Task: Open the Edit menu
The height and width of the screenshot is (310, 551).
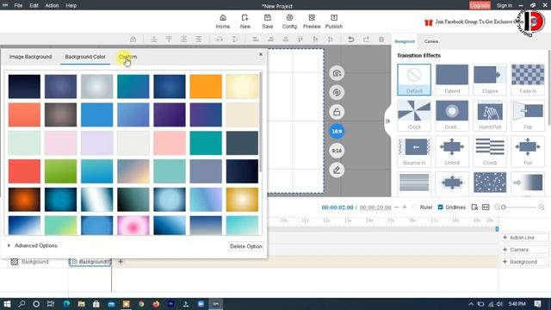Action: [34, 6]
